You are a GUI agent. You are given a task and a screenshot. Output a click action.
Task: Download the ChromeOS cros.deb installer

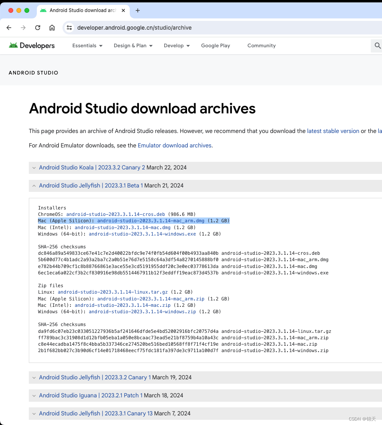click(115, 214)
